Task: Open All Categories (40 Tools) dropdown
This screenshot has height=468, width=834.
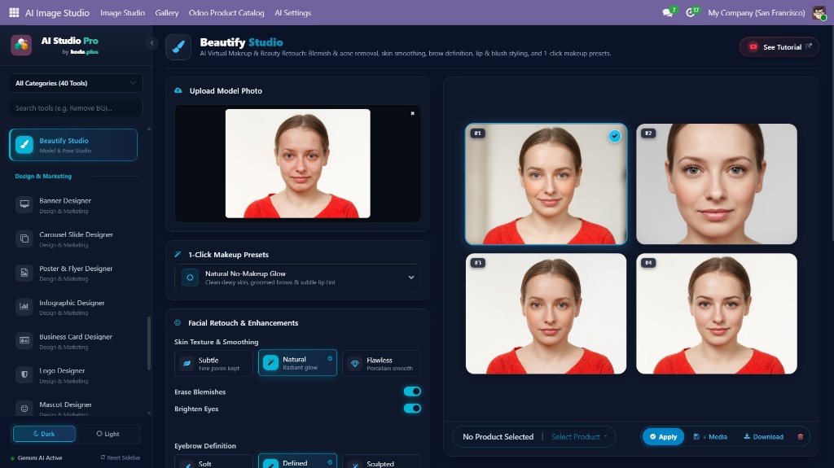Action: click(76, 83)
